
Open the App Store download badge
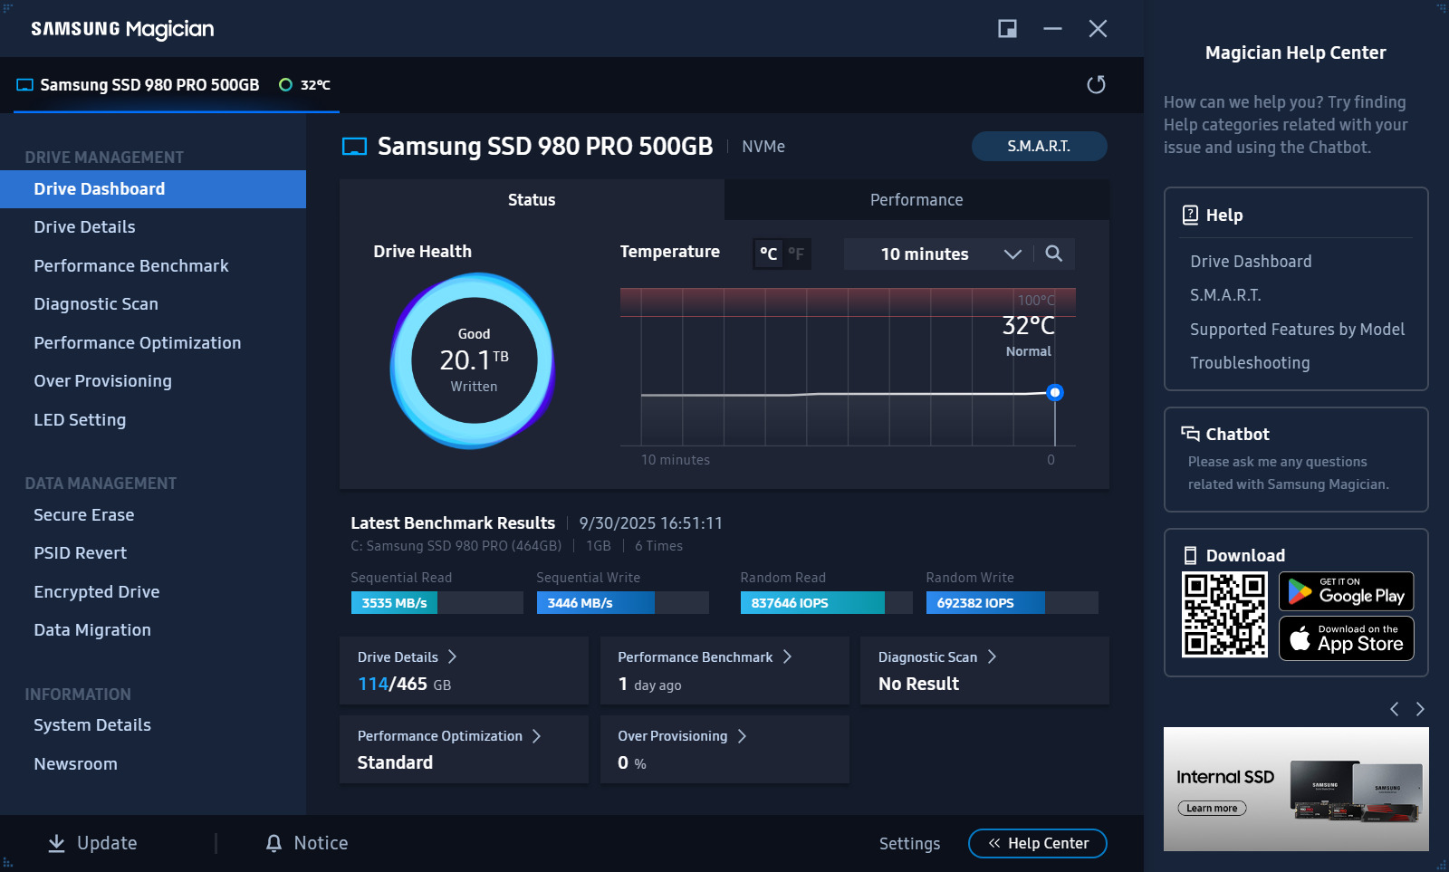click(1346, 638)
